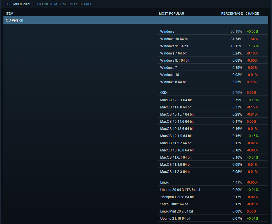Click the +0.16% change value
Screen dimensions: 272x224
pyautogui.click(x=253, y=100)
